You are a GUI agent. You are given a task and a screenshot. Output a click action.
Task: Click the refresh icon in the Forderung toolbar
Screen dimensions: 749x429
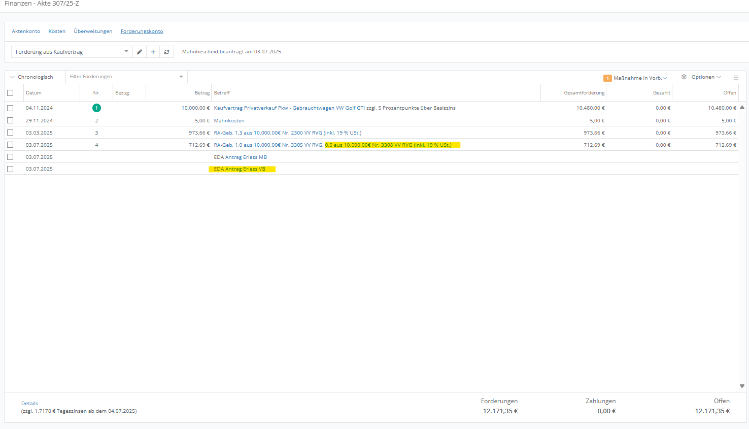(166, 52)
